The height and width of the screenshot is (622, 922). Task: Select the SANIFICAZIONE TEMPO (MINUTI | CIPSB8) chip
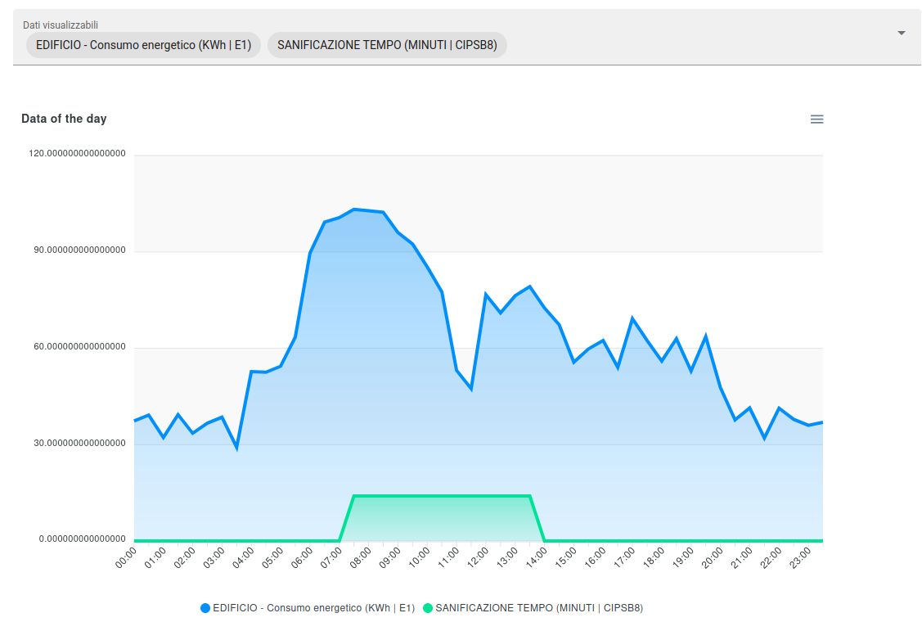tap(387, 45)
